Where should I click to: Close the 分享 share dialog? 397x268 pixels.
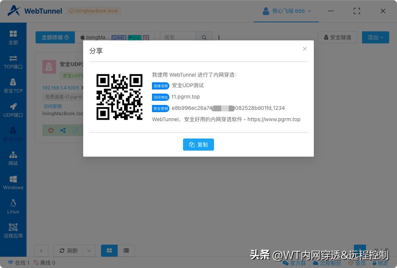tap(305, 49)
